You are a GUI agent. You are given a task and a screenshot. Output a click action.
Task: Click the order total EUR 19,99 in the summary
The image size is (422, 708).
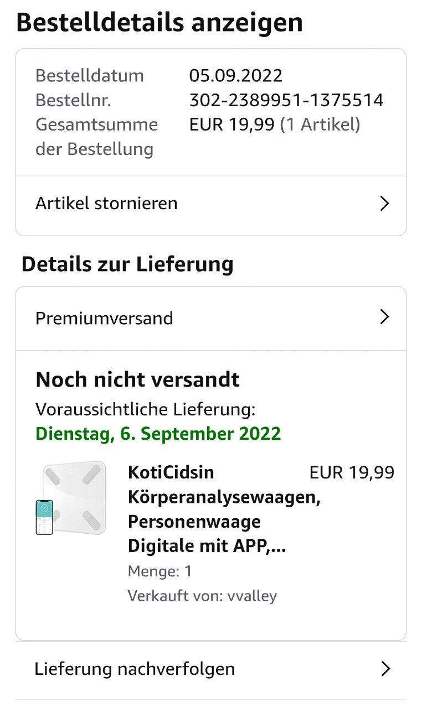pyautogui.click(x=231, y=124)
